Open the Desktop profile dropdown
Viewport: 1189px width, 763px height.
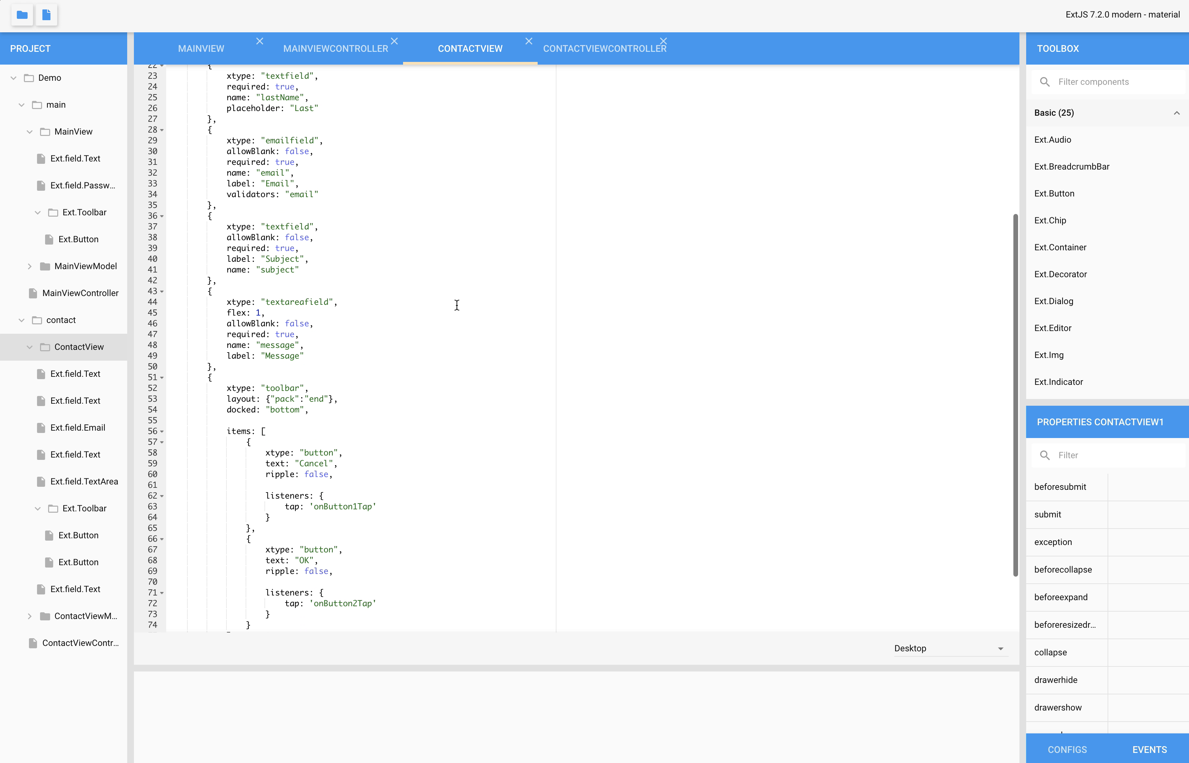pyautogui.click(x=1000, y=649)
